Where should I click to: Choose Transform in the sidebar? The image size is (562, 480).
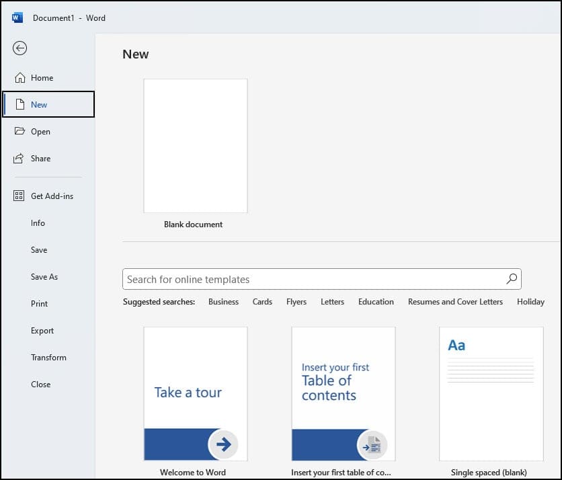(x=48, y=358)
